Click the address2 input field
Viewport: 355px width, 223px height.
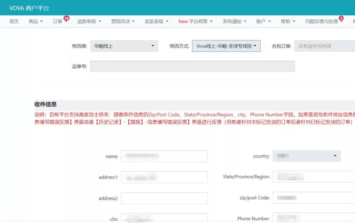coord(164,198)
